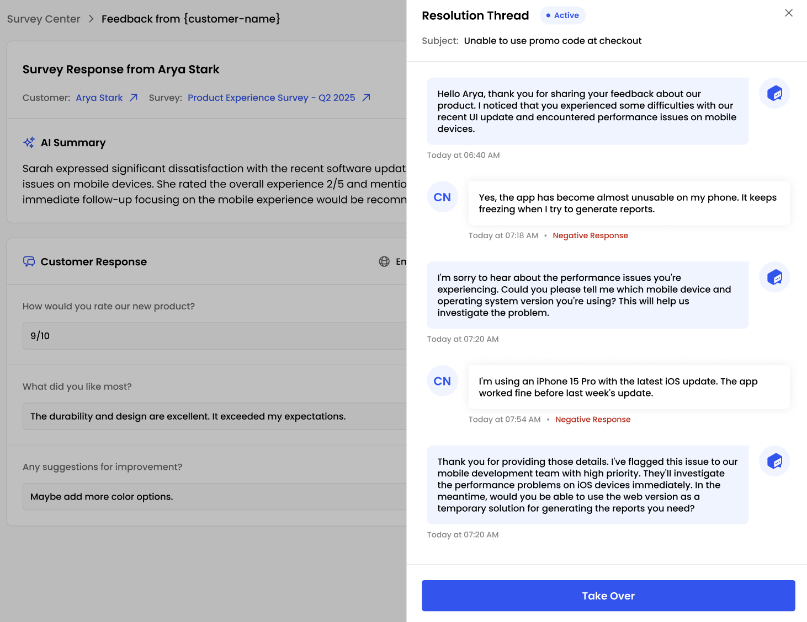Click the 9/10 rating answer field

coord(215,335)
